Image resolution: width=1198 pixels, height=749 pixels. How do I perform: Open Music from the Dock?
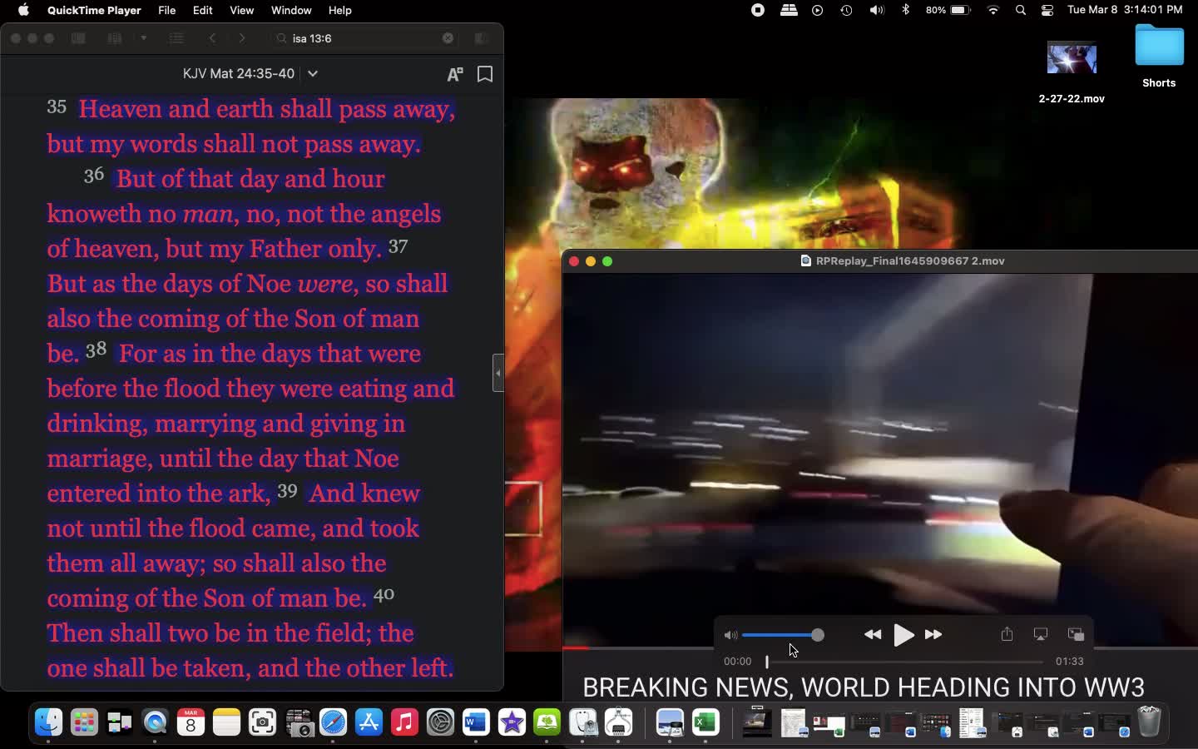(x=404, y=722)
